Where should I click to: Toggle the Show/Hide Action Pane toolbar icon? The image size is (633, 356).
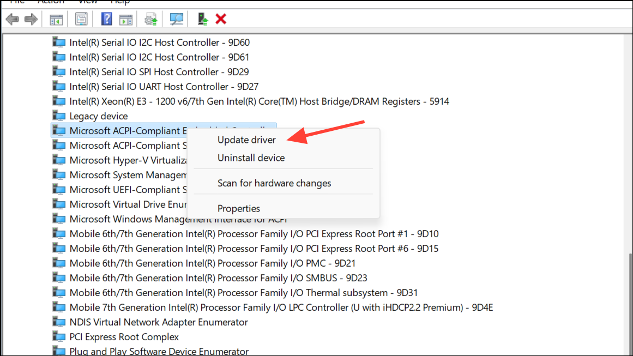point(126,19)
